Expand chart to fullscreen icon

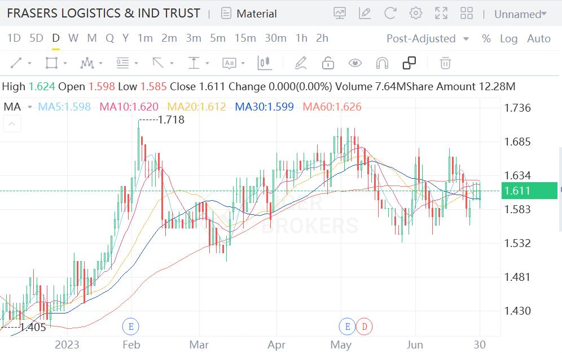[441, 14]
